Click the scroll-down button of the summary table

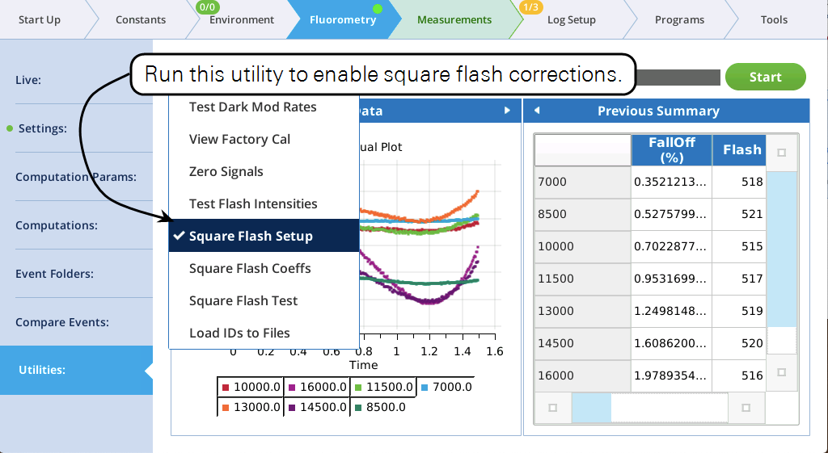(782, 372)
